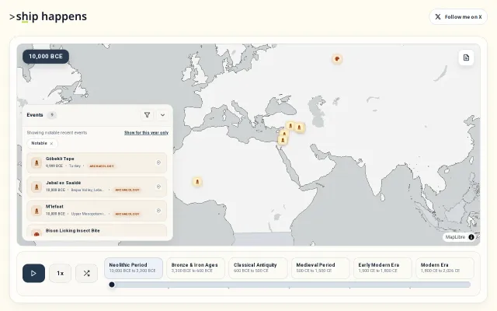Switch to the Medieval Period tab
The width and height of the screenshot is (497, 311).
(x=321, y=268)
